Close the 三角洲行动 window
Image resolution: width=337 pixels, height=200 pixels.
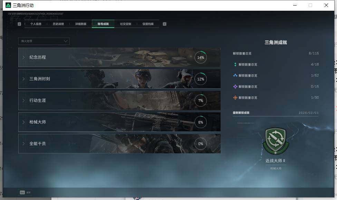point(326,5)
